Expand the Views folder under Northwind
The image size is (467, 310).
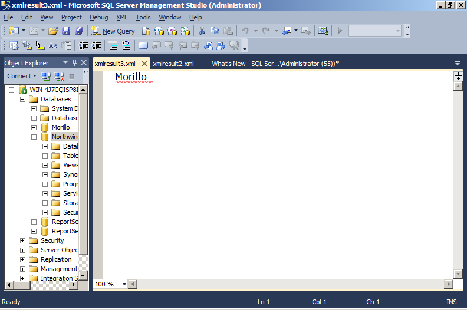click(45, 165)
